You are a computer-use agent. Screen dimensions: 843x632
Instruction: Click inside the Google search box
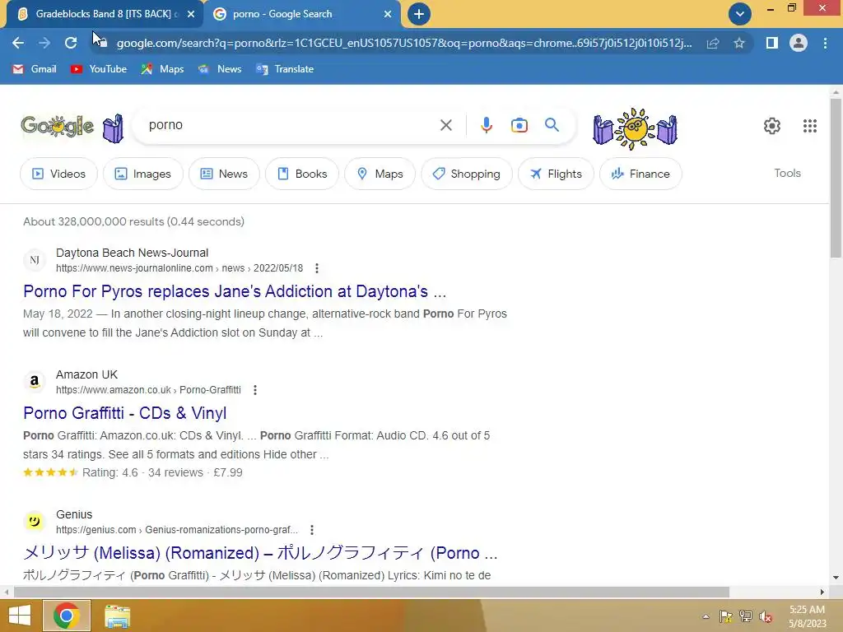coord(291,125)
